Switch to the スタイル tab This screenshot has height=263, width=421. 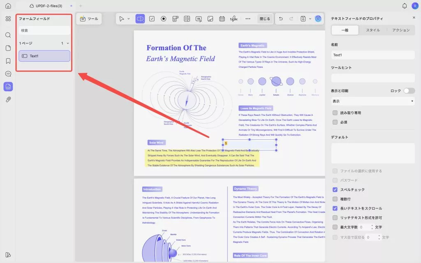[x=373, y=30]
